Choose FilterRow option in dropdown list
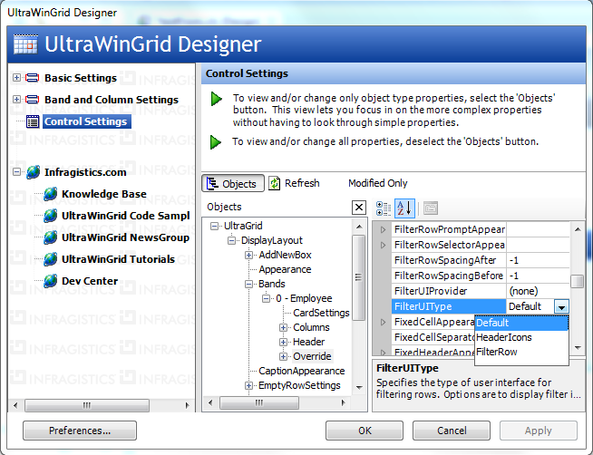Viewport: 593px width, 455px height. [497, 352]
